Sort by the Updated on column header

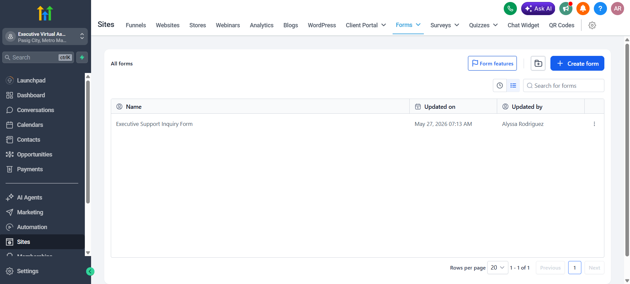click(453, 106)
